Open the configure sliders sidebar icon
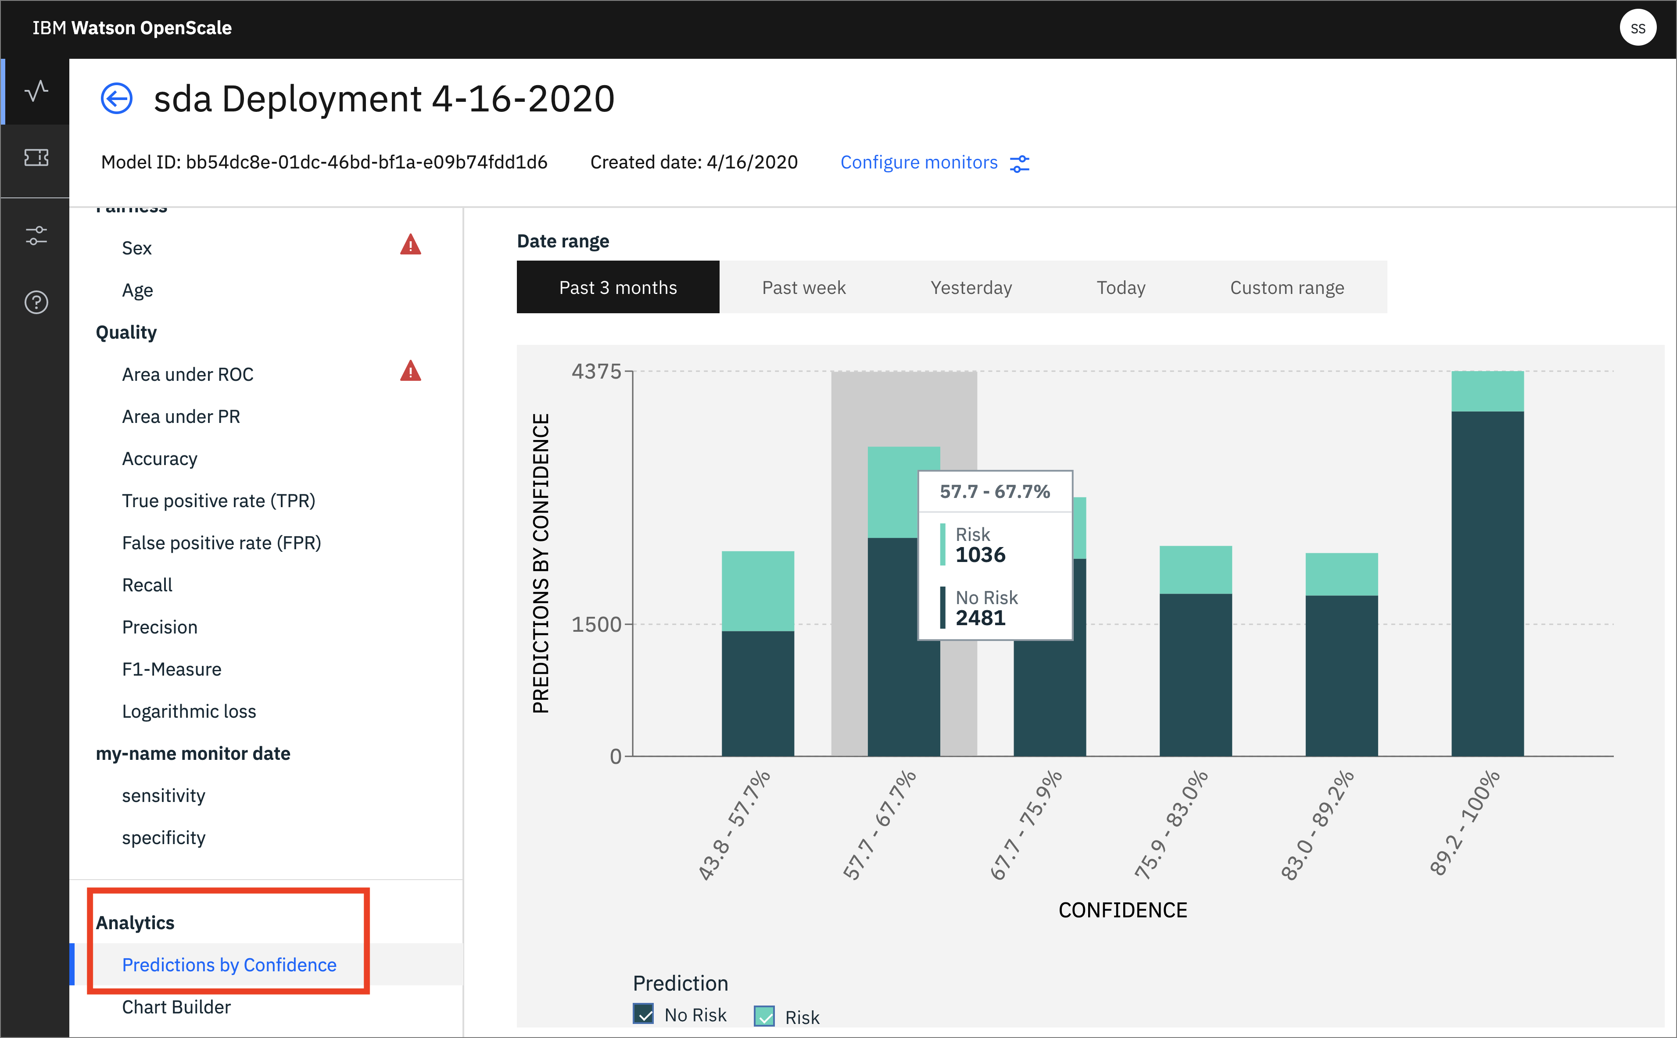1677x1038 pixels. [x=36, y=236]
